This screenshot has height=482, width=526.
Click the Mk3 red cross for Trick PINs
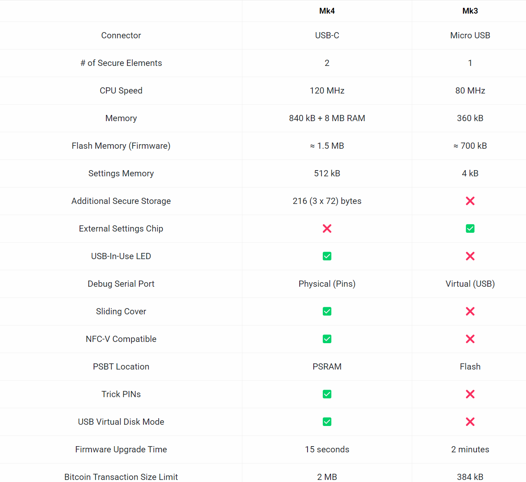click(470, 394)
